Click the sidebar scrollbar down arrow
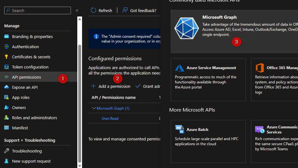298x168 pixels. click(80, 166)
